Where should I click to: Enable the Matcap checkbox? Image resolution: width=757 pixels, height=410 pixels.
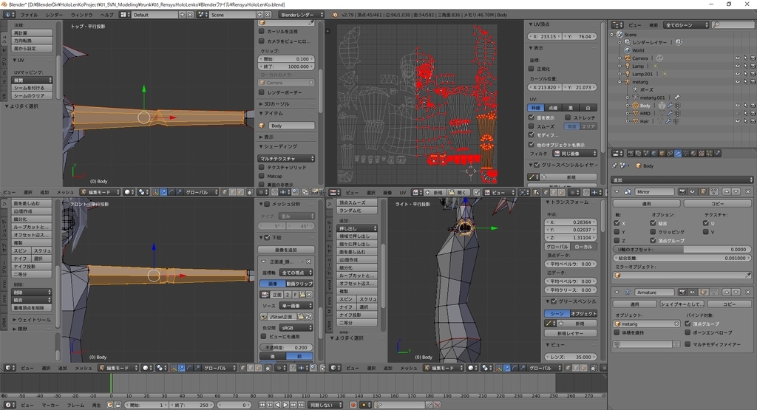click(262, 176)
